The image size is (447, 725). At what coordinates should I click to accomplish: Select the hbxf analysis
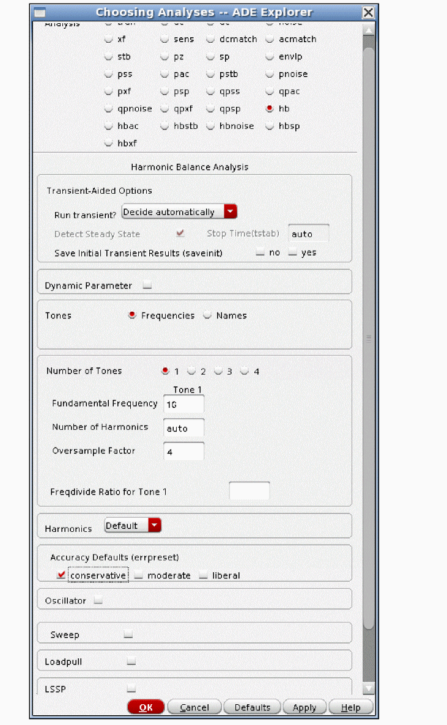click(x=108, y=143)
